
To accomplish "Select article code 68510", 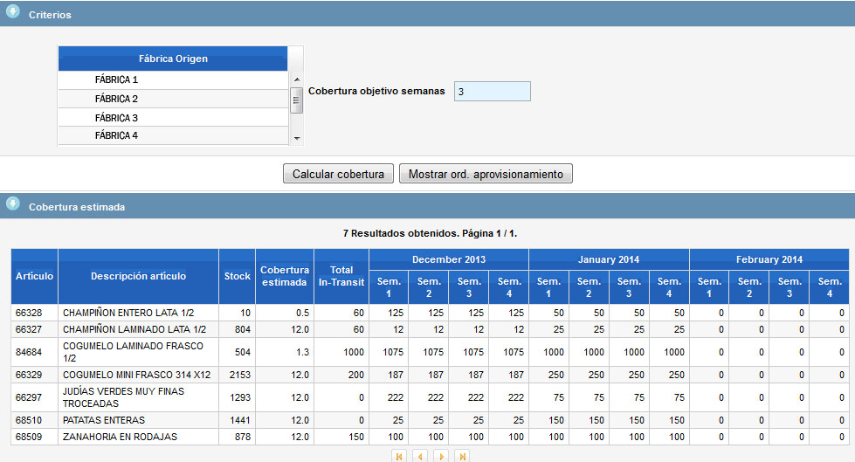I will point(29,420).
